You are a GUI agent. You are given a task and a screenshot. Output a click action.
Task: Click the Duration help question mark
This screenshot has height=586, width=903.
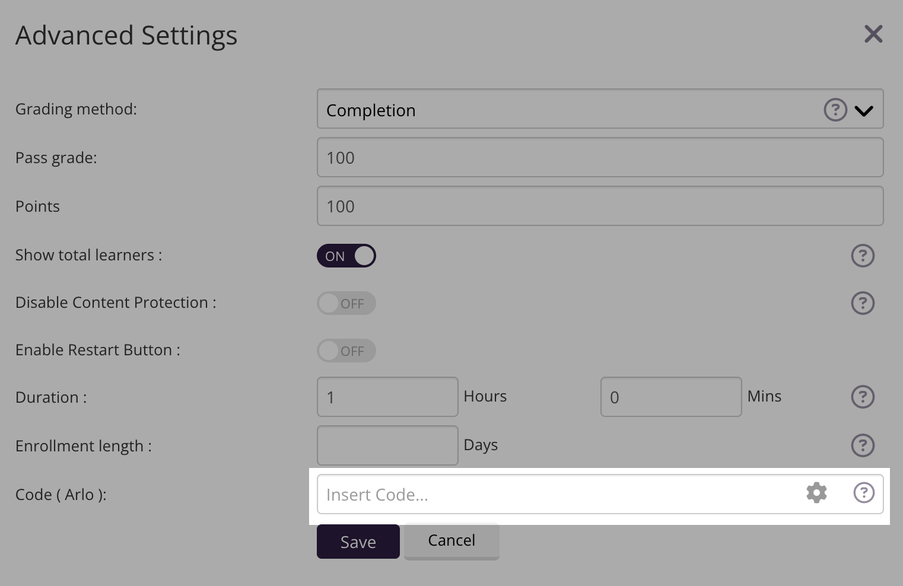(x=862, y=397)
